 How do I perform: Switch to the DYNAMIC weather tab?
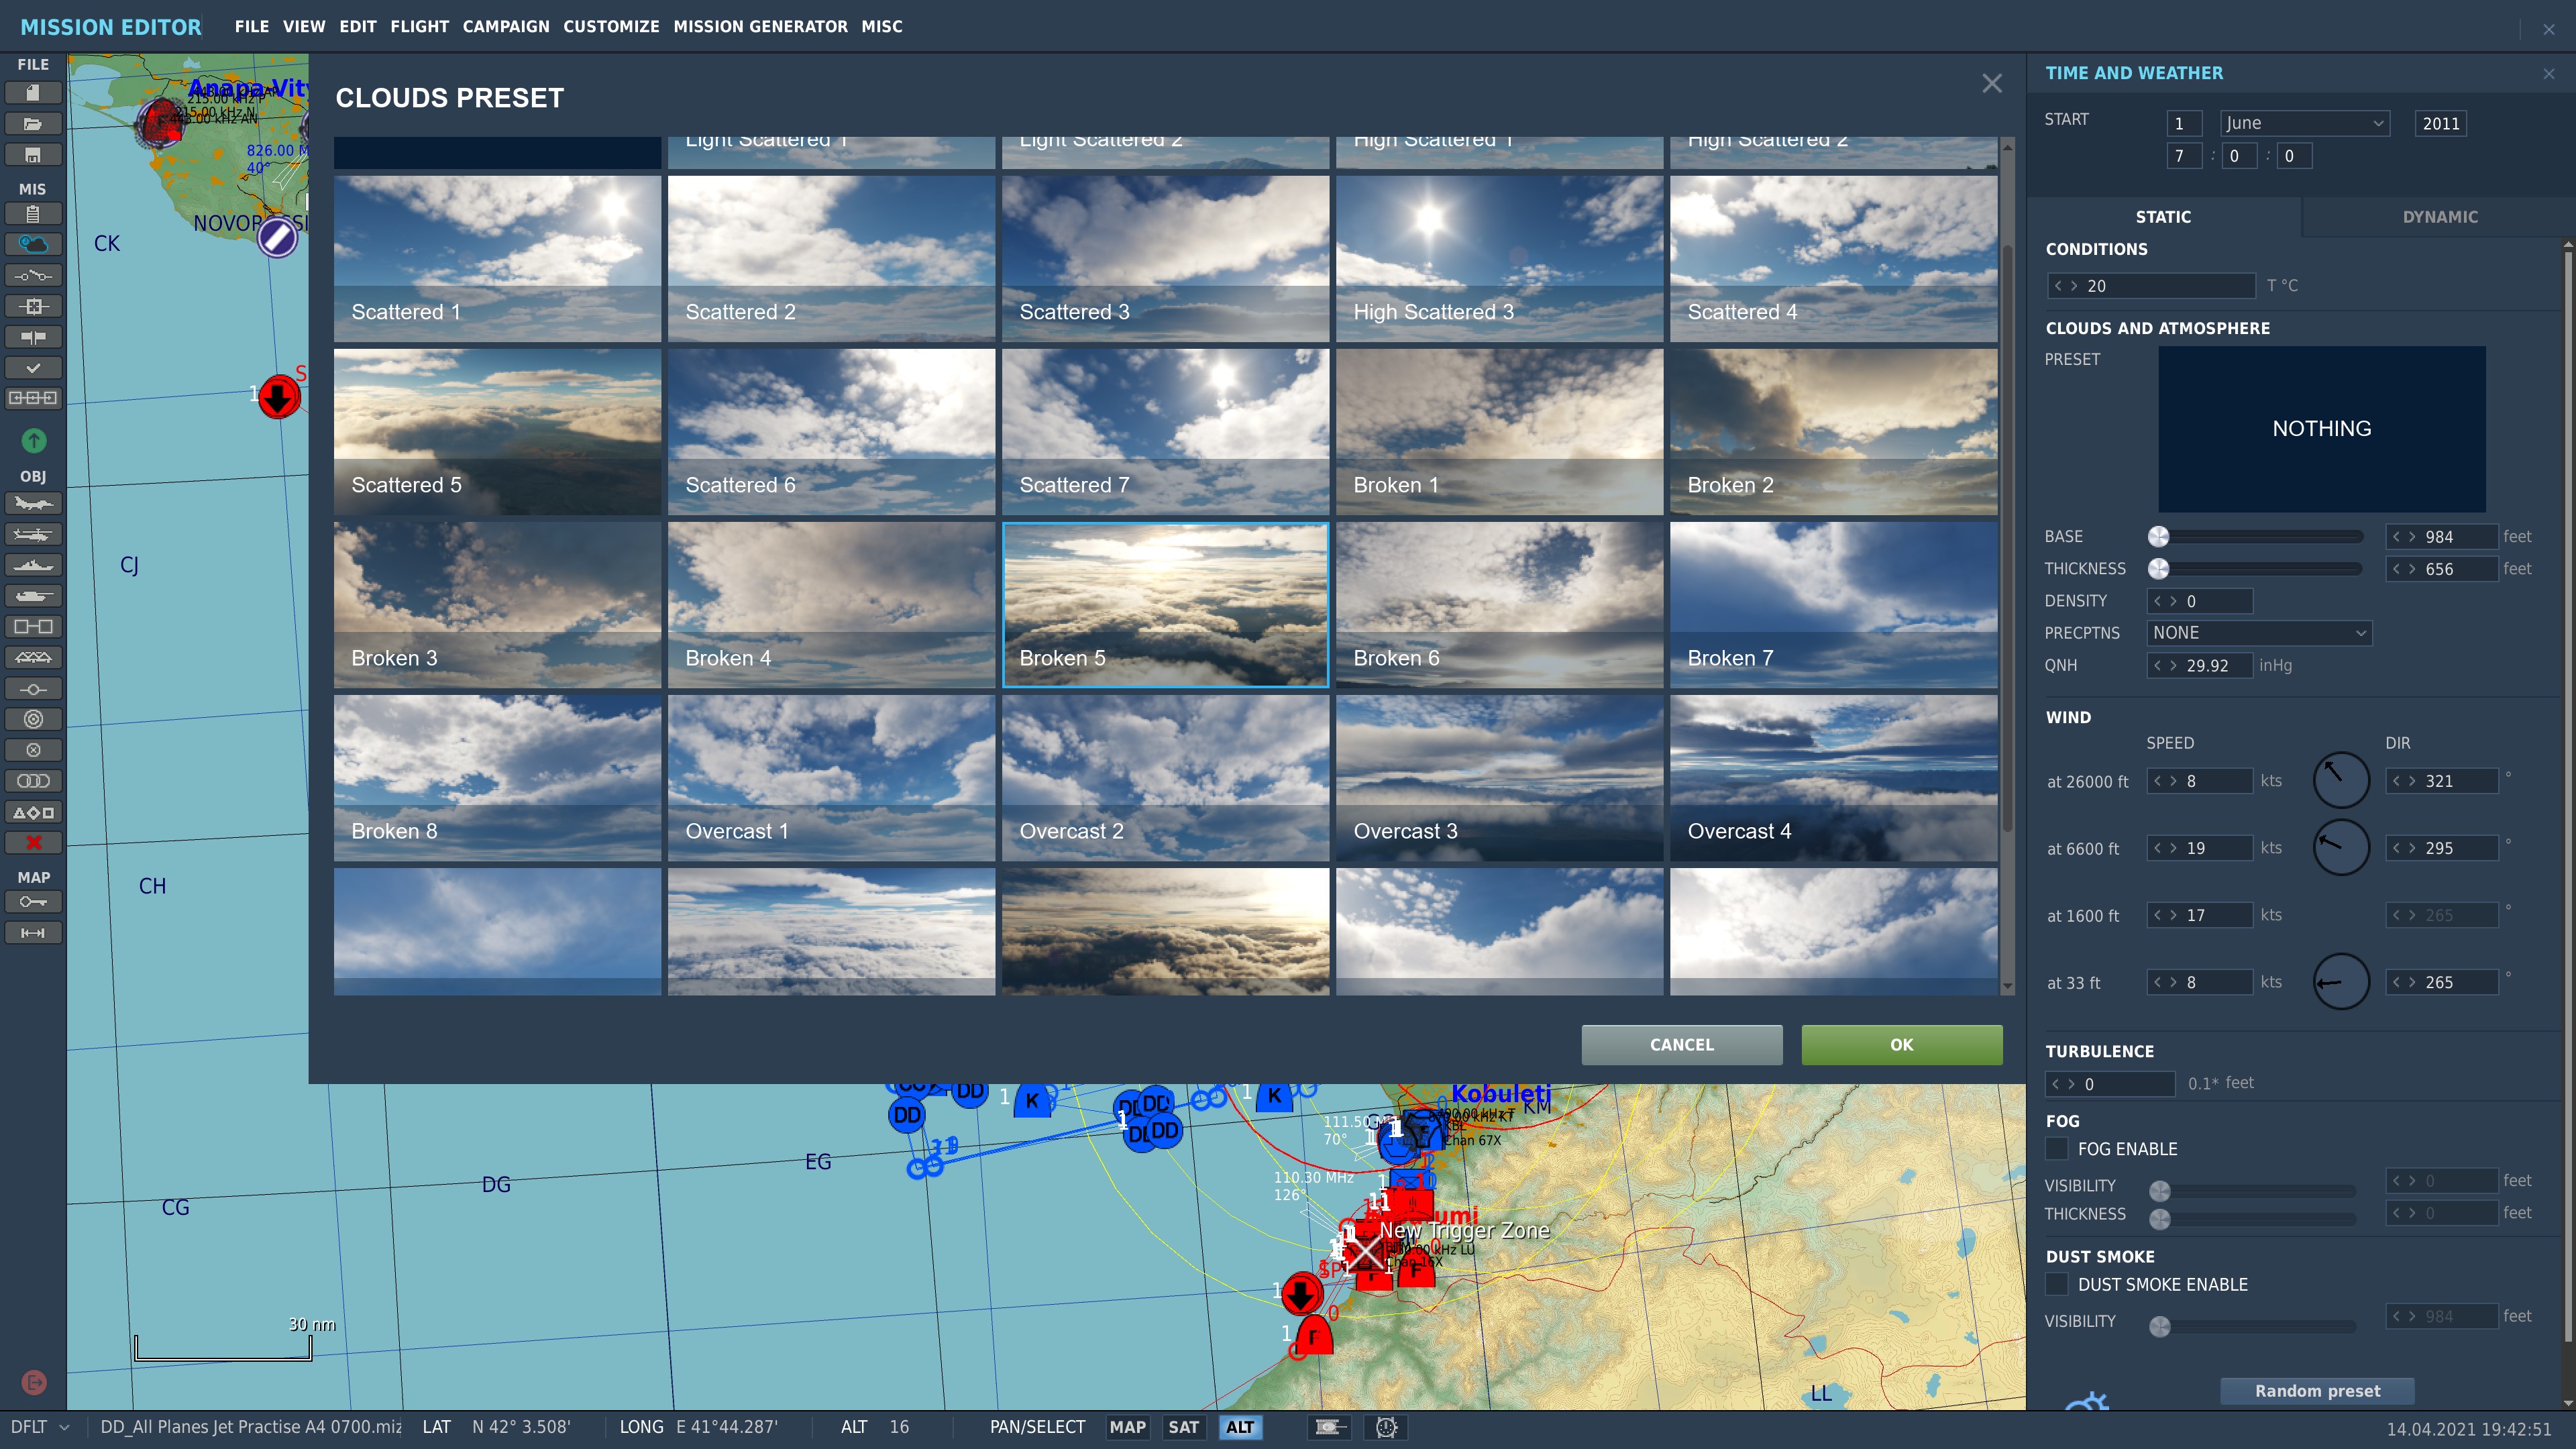point(2439,217)
